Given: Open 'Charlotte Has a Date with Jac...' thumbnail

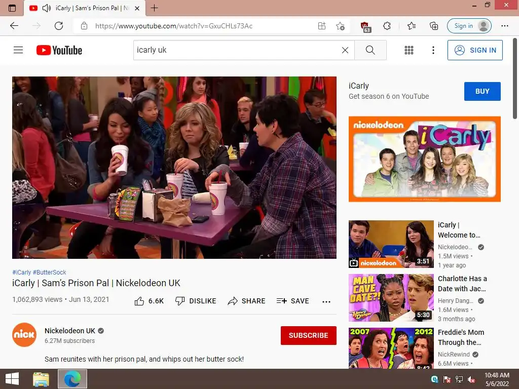Looking at the screenshot, I should (x=391, y=298).
